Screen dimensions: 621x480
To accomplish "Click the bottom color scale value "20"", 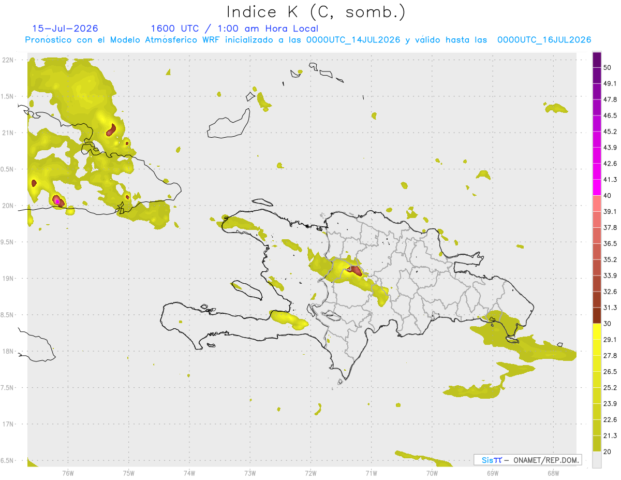I will pyautogui.click(x=608, y=452).
